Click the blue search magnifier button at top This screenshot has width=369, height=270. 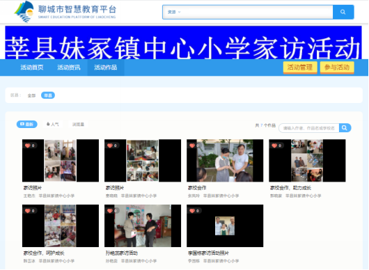point(343,12)
